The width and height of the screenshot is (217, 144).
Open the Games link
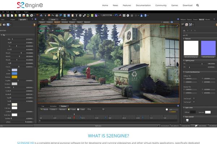click(x=175, y=5)
